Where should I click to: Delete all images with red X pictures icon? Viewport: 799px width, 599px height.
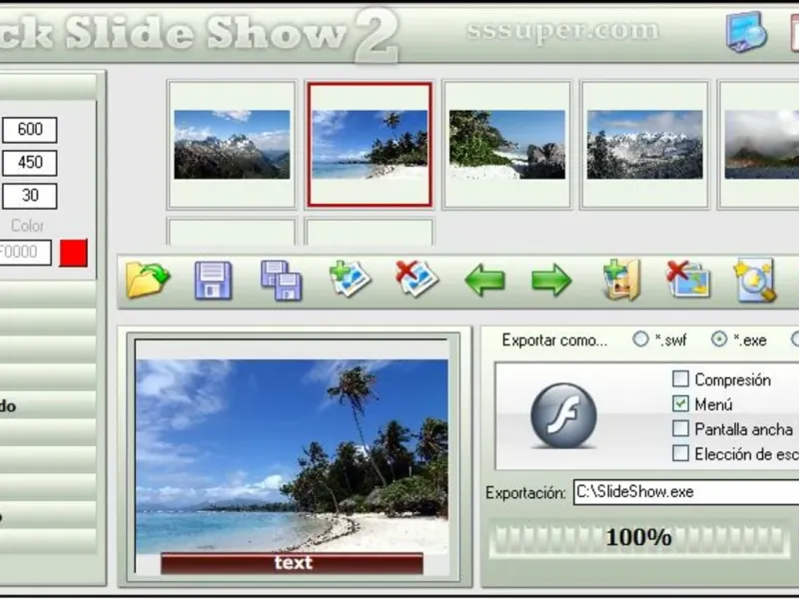point(688,280)
